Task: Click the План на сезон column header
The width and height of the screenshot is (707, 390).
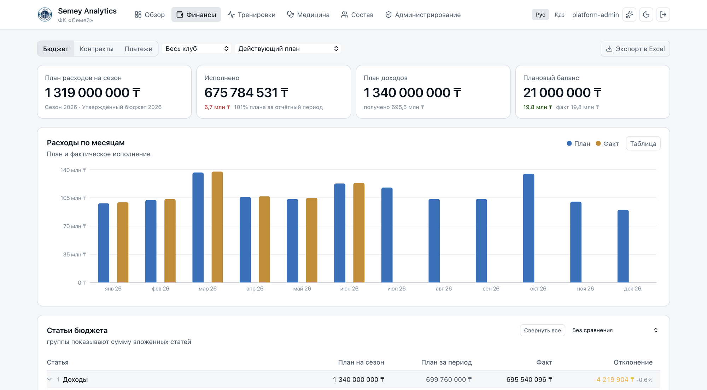Action: click(361, 362)
